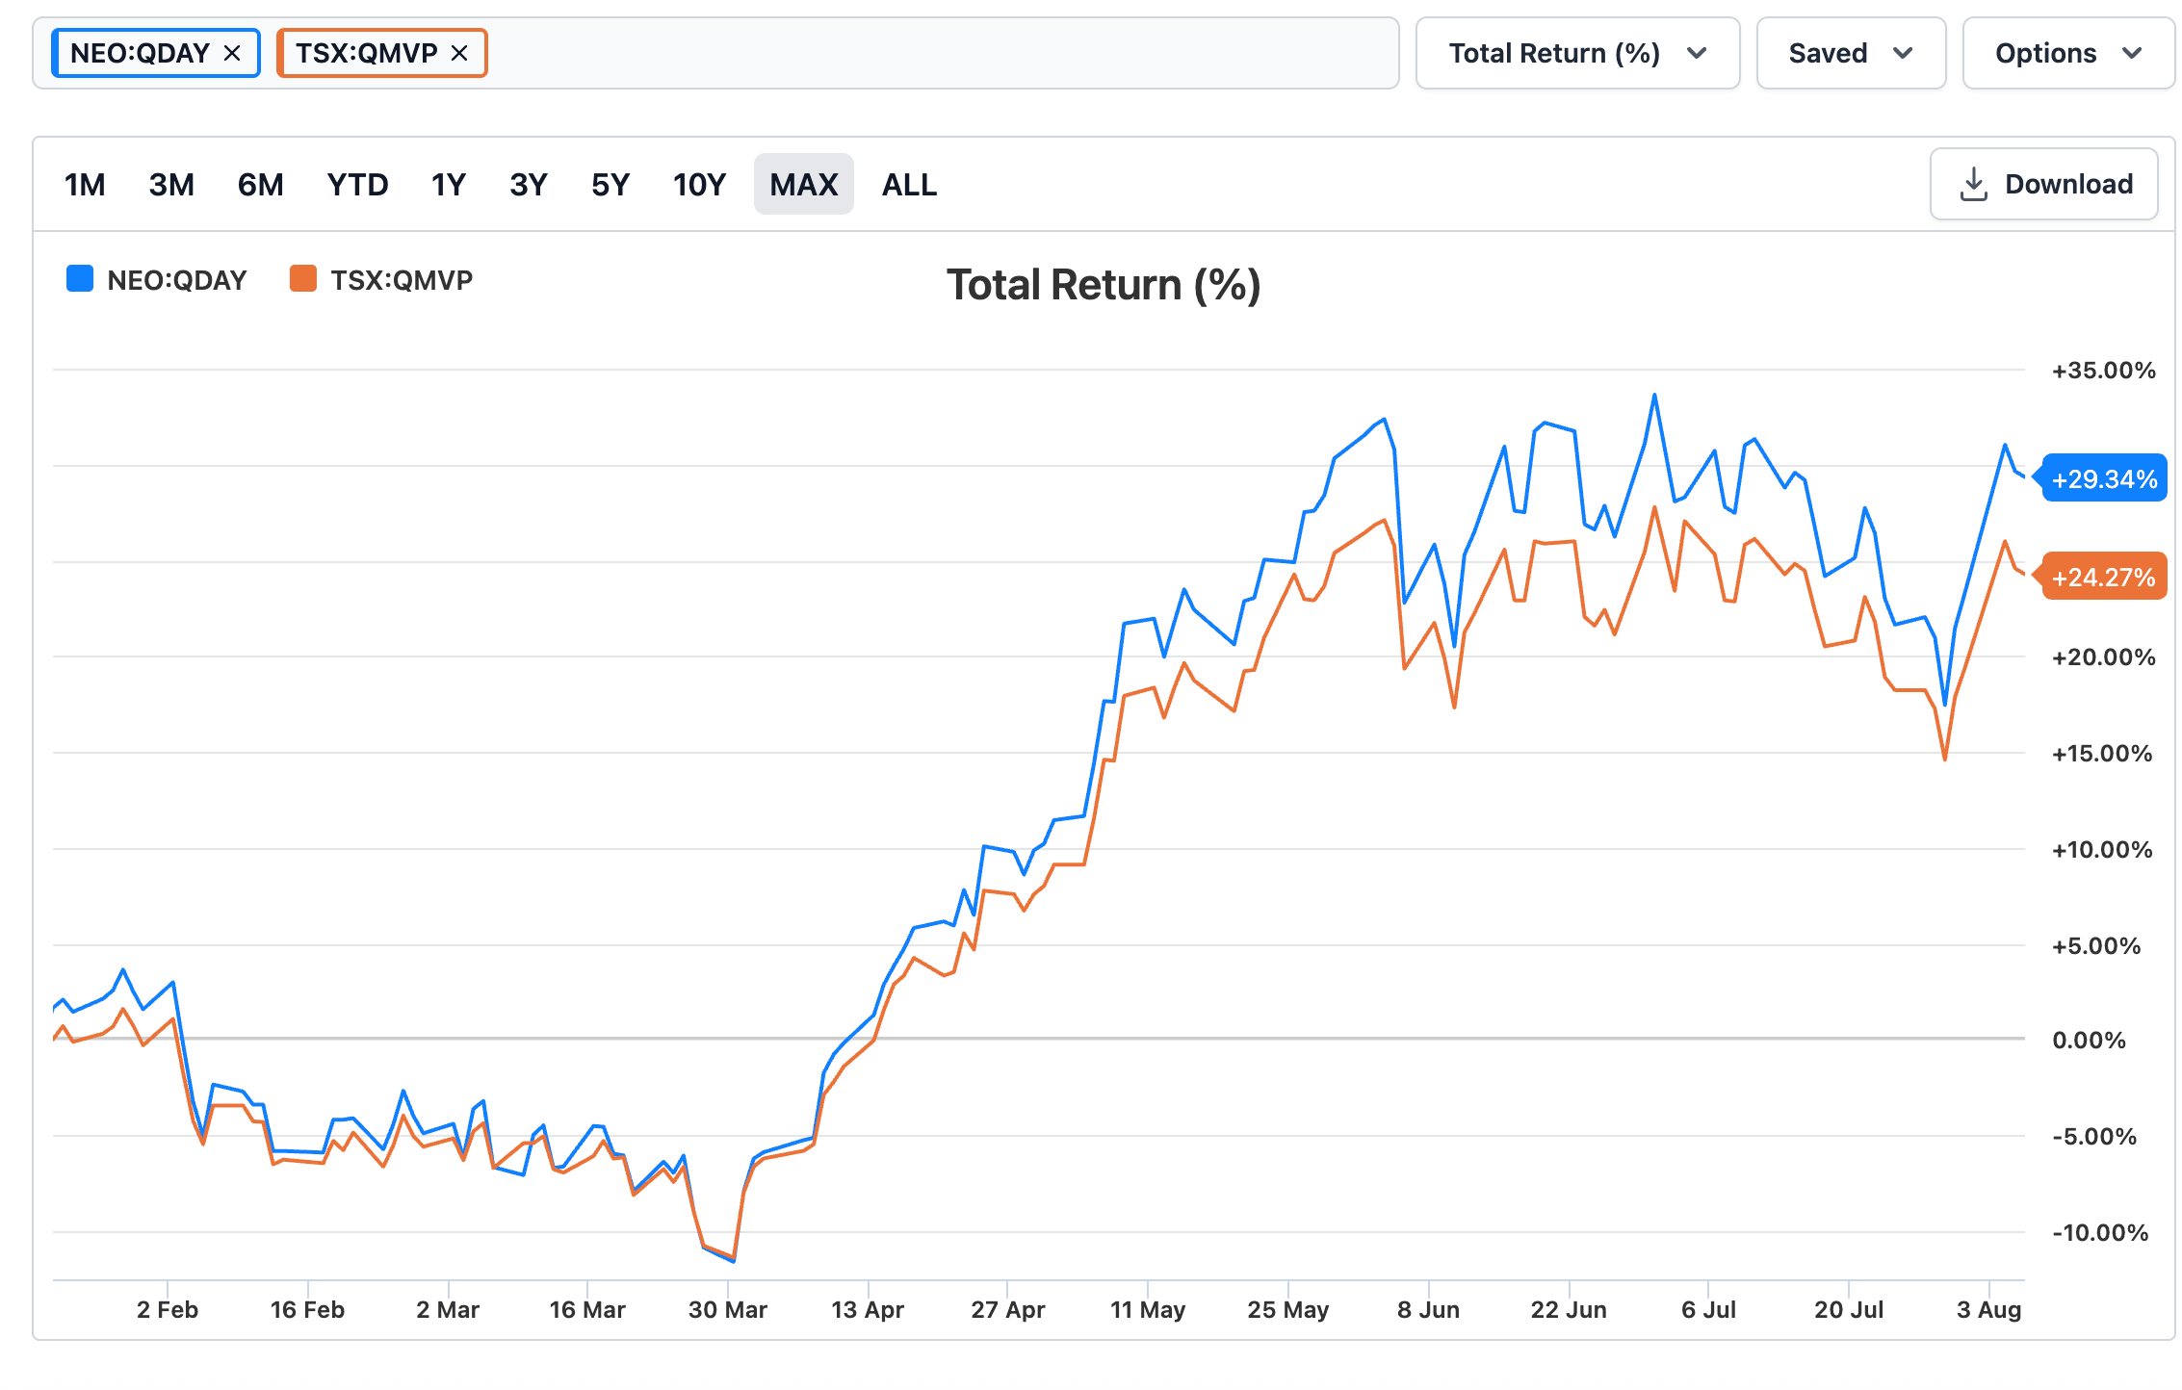2182x1390 pixels.
Task: Click the Download button
Action: tap(2043, 184)
